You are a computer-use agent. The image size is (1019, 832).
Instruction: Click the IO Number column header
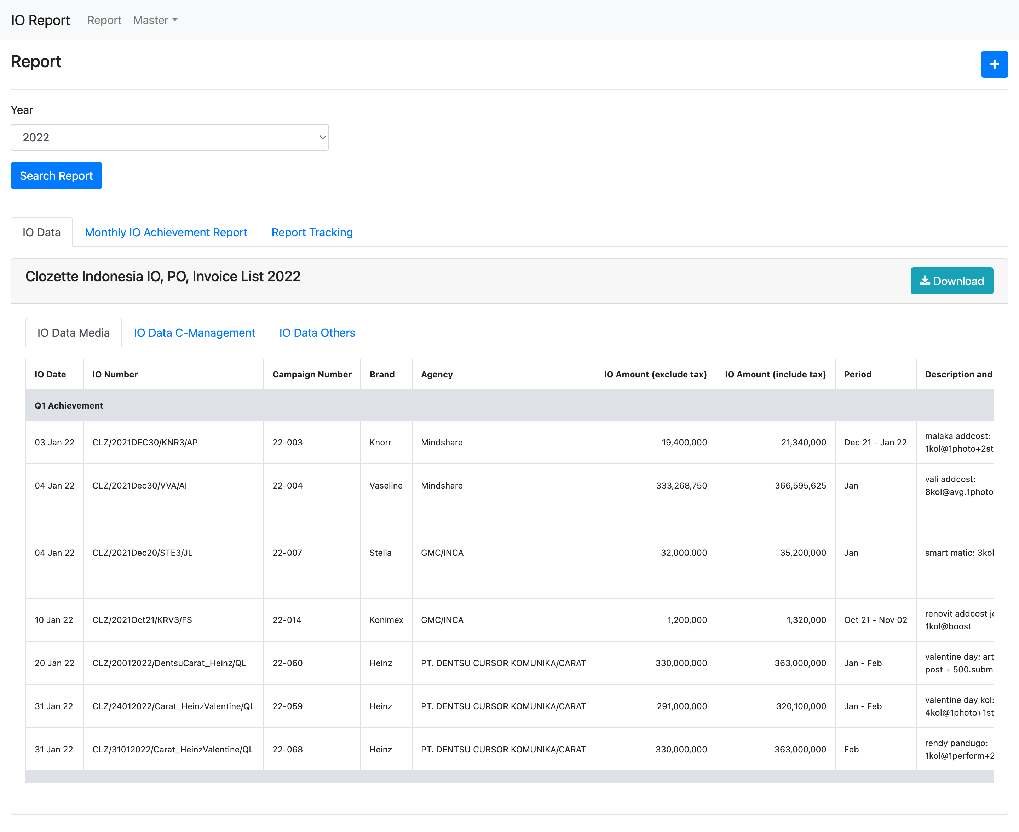click(x=115, y=374)
